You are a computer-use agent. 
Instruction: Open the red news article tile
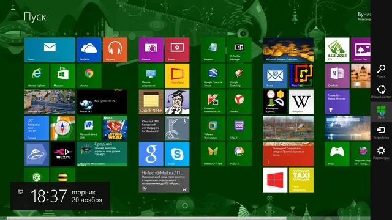[x=288, y=154]
